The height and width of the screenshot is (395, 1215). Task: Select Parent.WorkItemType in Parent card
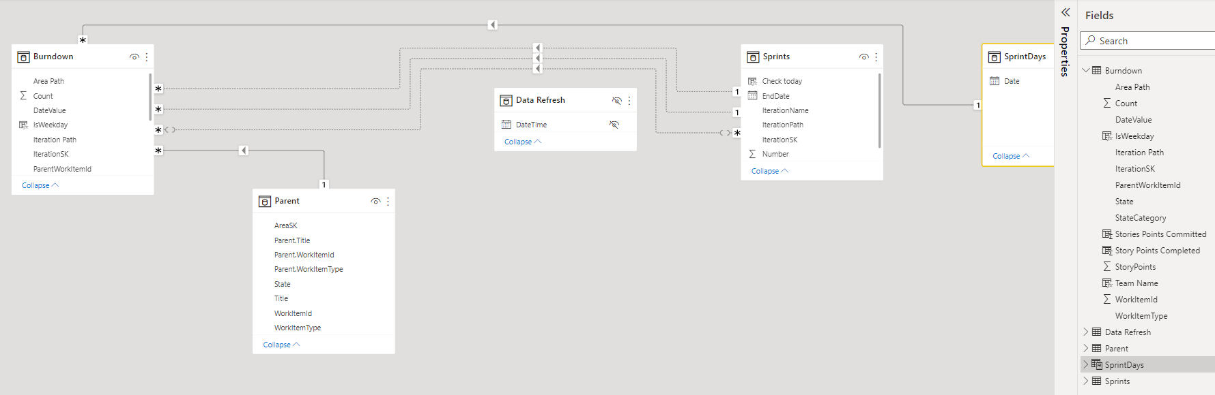tap(309, 269)
